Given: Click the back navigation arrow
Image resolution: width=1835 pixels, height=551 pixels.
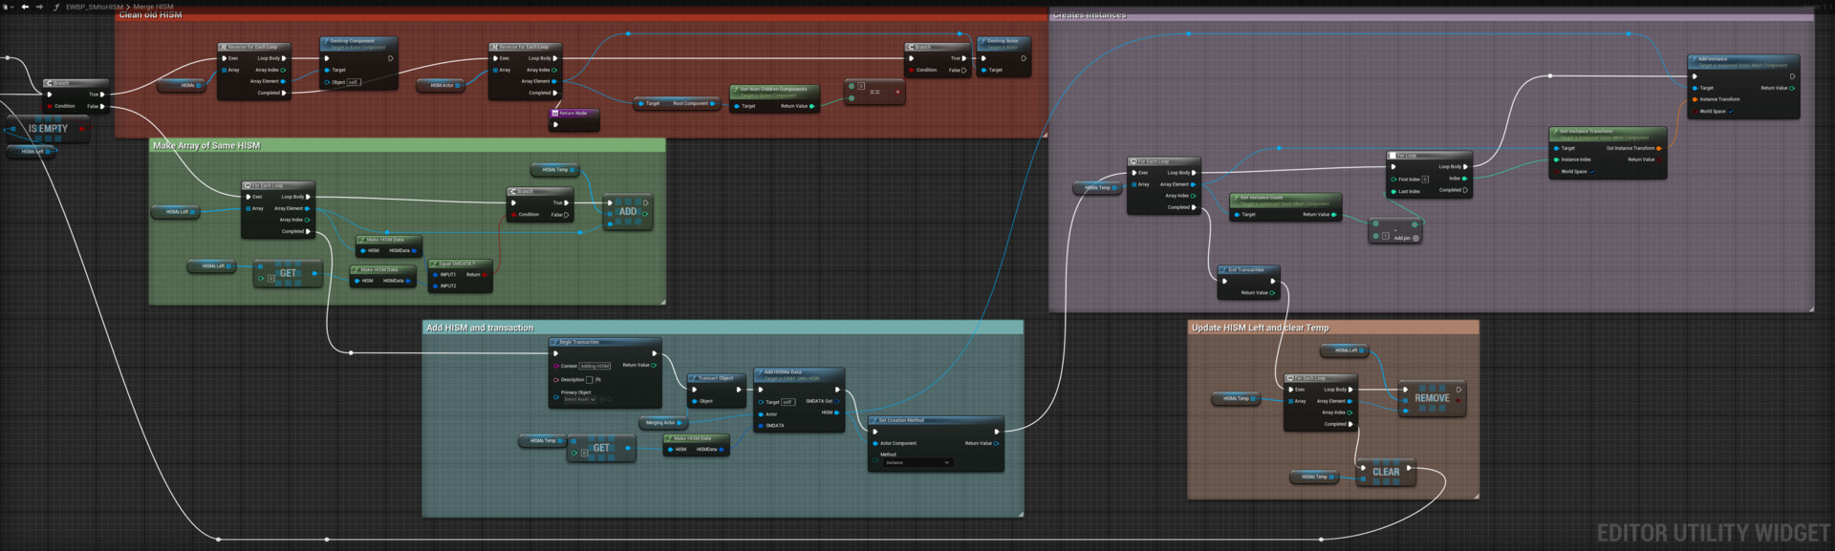Looking at the screenshot, I should pos(25,7).
